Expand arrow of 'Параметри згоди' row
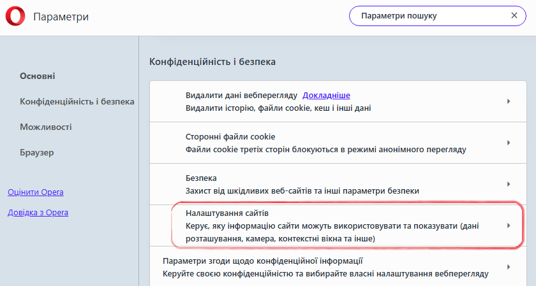Image resolution: width=536 pixels, height=286 pixels. click(x=509, y=268)
